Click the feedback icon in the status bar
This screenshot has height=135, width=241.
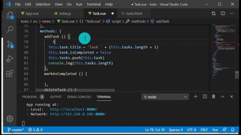(224, 130)
